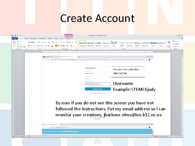Center the paragraph text

pyautogui.click(x=59, y=46)
